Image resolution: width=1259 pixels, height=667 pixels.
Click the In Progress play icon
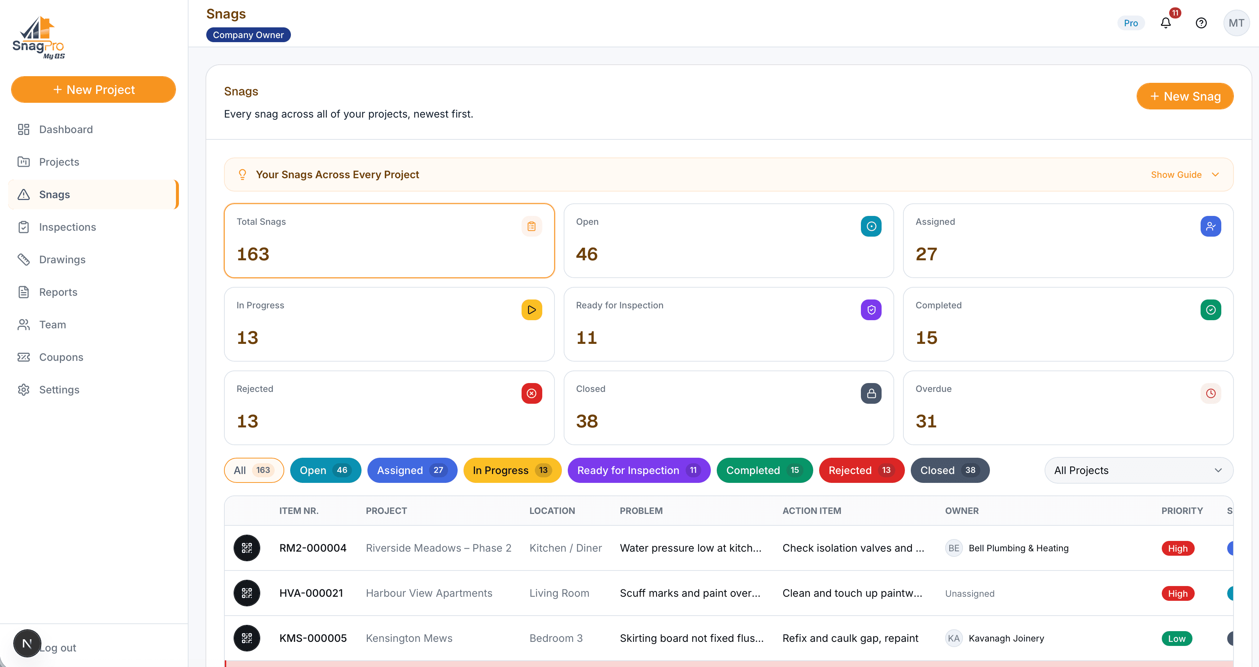click(531, 310)
